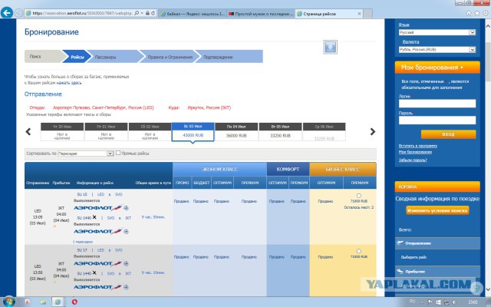Open the 'Сортировать по' dropdown showing Пересадки
This screenshot has width=491, height=307.
coord(85,153)
